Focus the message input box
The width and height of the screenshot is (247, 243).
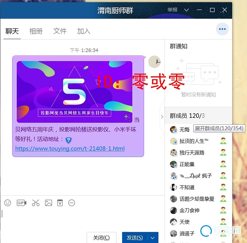coord(82,219)
